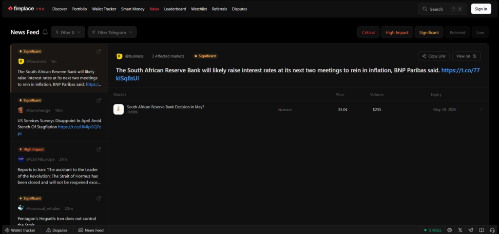Open the Filter Telegram dropdown
The width and height of the screenshot is (499, 234).
tap(112, 32)
